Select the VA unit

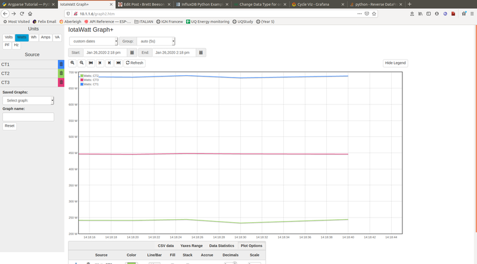(x=57, y=37)
